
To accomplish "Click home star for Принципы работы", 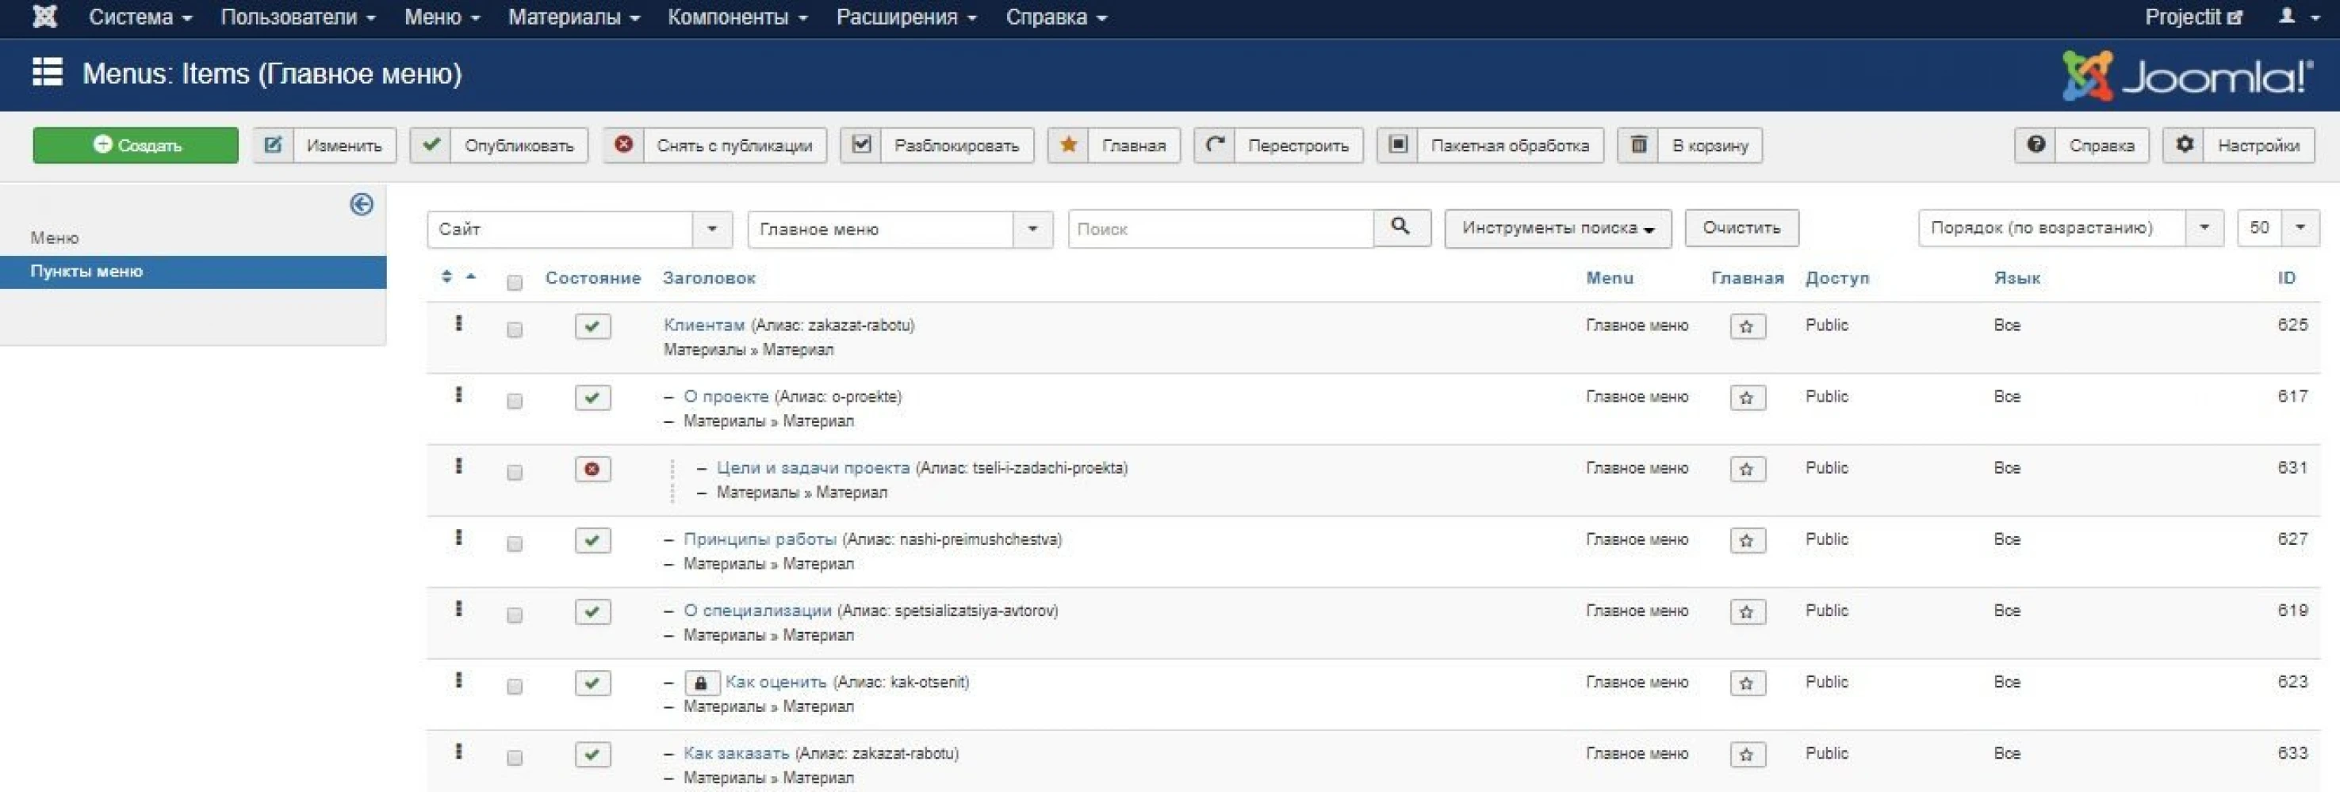I will [1747, 541].
